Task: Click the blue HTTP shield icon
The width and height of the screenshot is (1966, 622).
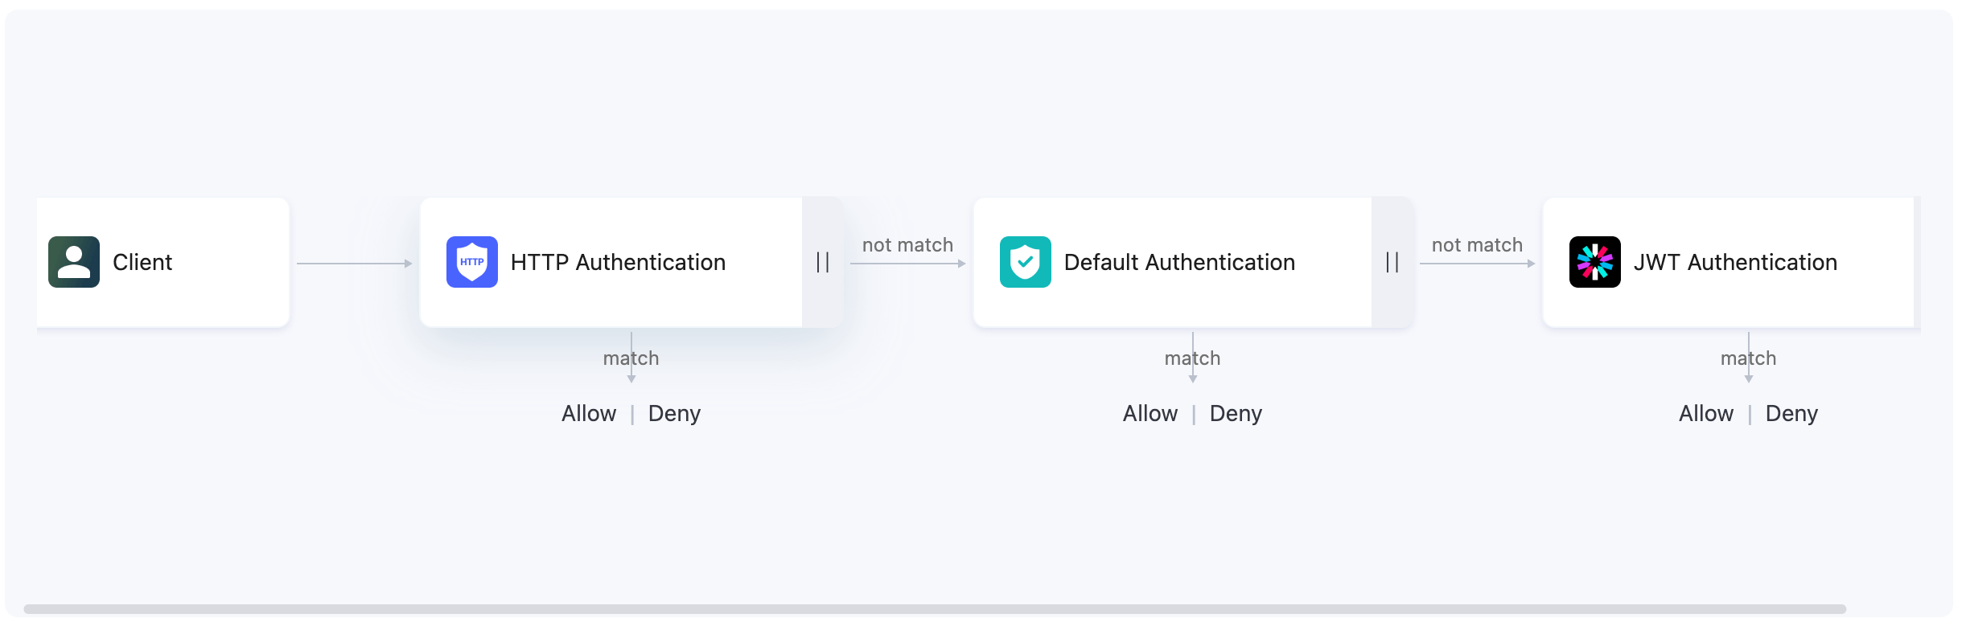Action: (x=471, y=262)
